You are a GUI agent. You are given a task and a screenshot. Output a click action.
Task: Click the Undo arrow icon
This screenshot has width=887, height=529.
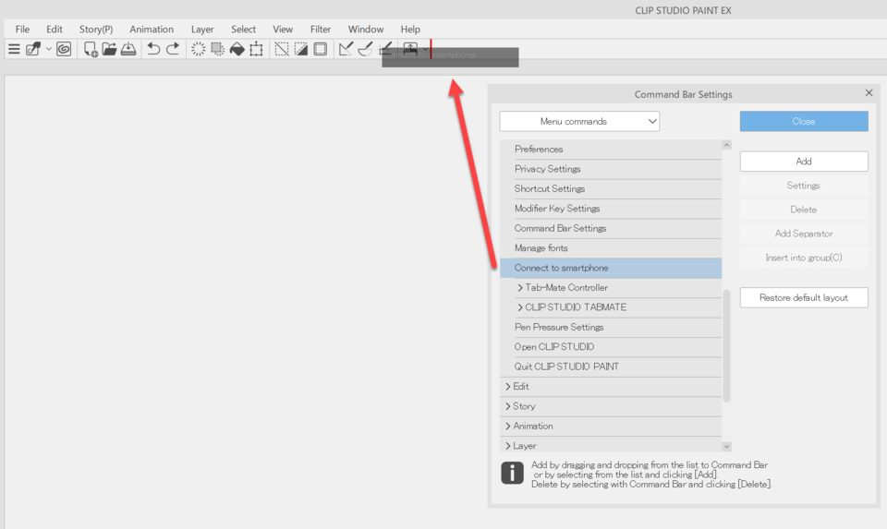pos(153,49)
